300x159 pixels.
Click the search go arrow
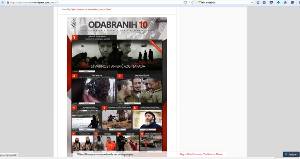(x=251, y=2)
